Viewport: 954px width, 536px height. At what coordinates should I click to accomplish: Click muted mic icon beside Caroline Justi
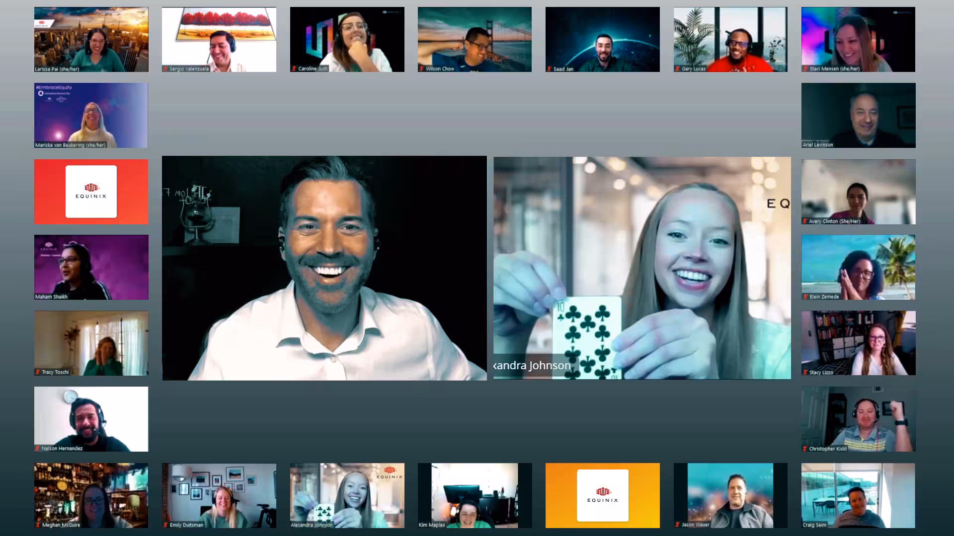click(x=294, y=69)
